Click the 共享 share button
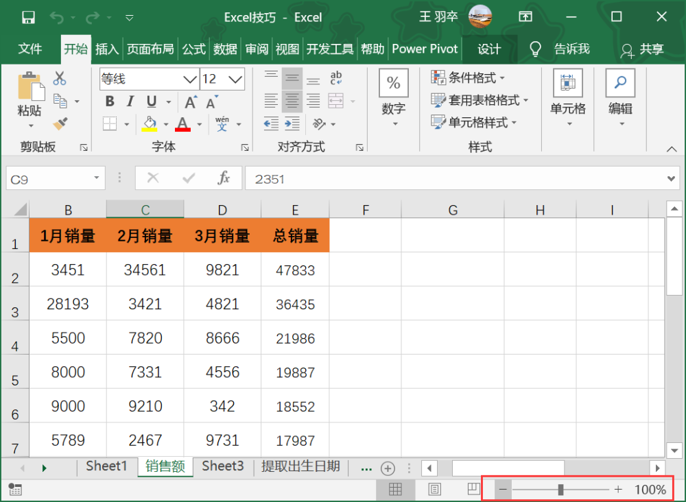Image resolution: width=686 pixels, height=502 pixels. (x=642, y=49)
